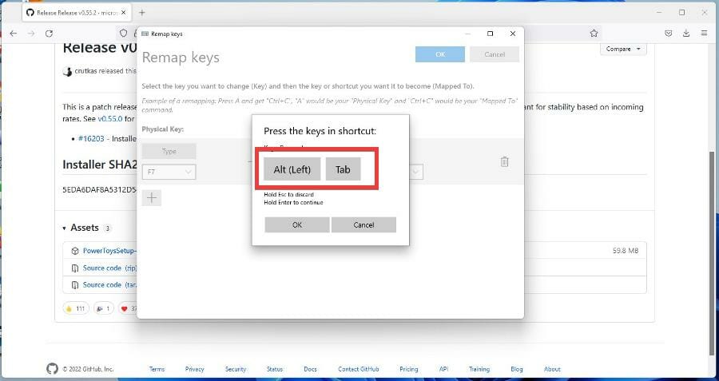Open the Compare dropdown on GitHub

click(623, 49)
